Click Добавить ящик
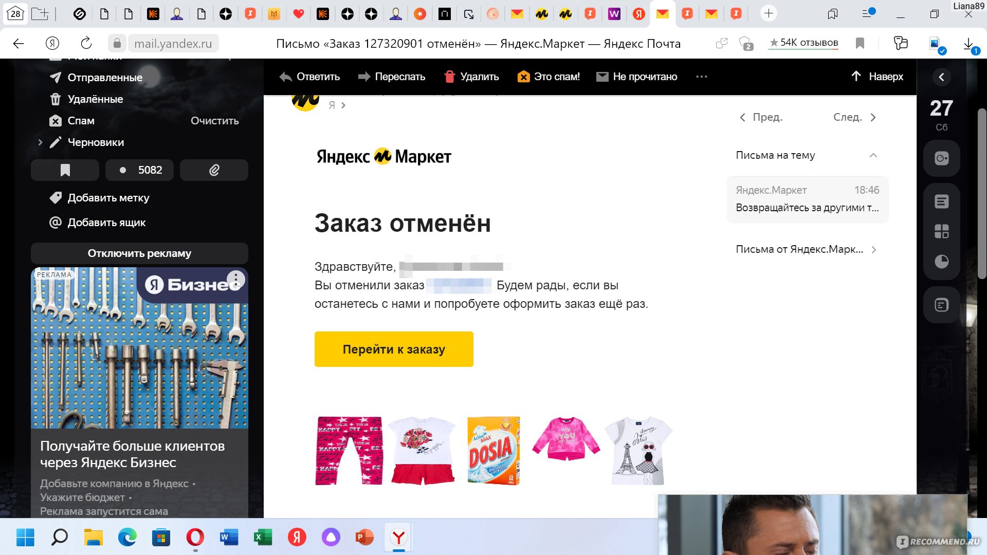Screen dimensions: 987x555 (x=106, y=223)
